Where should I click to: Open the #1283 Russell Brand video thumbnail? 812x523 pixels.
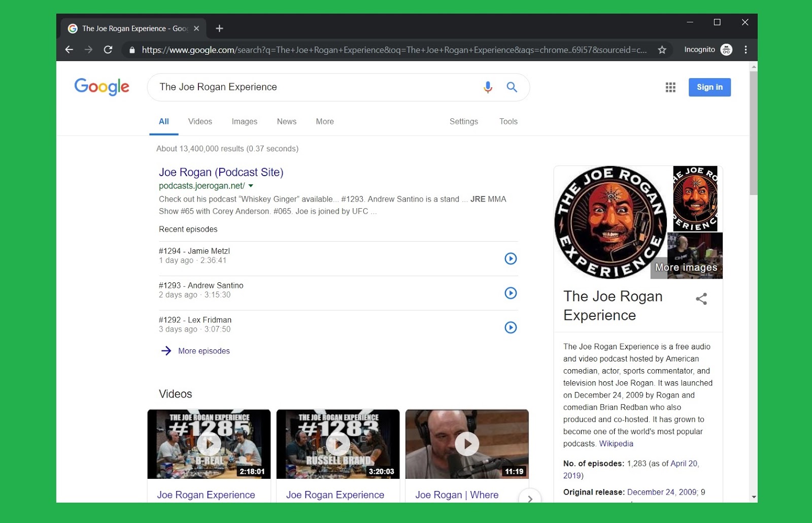tap(338, 444)
